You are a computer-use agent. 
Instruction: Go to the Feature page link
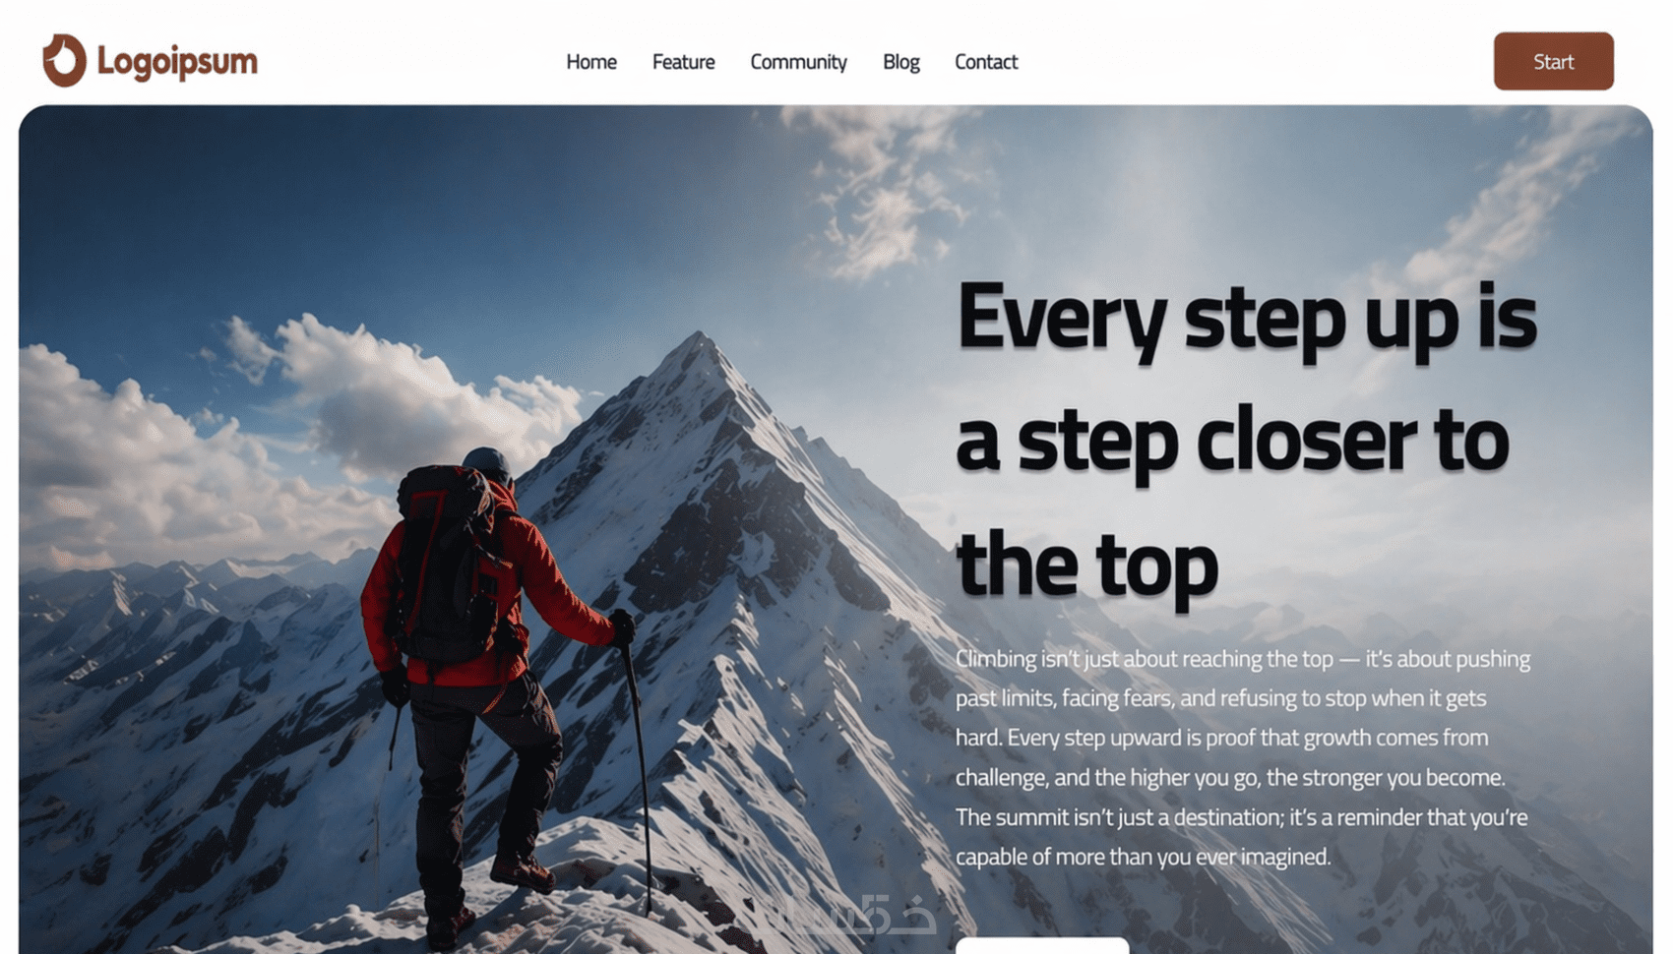pyautogui.click(x=683, y=62)
